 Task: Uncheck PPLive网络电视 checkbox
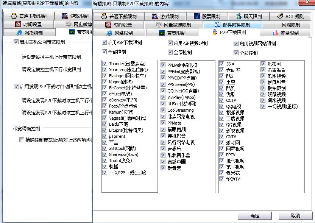pos(163,65)
